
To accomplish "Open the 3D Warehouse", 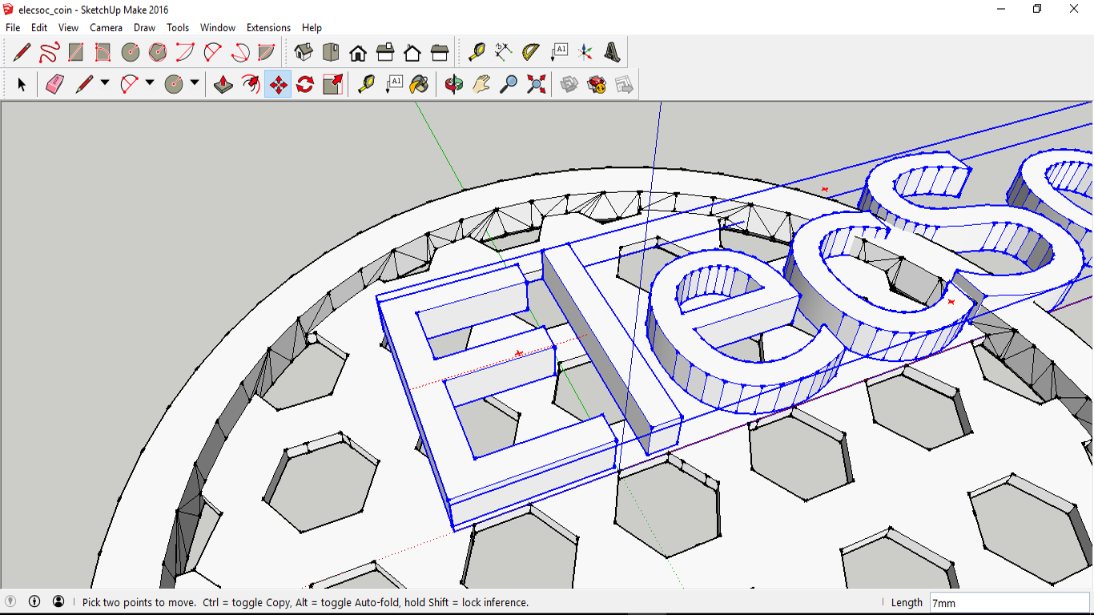I will (569, 84).
